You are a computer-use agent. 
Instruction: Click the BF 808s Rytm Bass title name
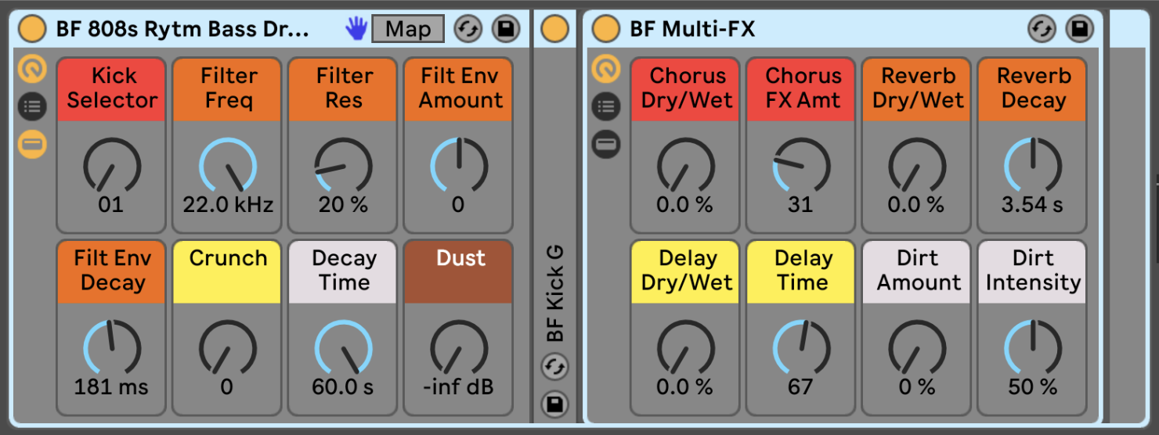pyautogui.click(x=182, y=29)
